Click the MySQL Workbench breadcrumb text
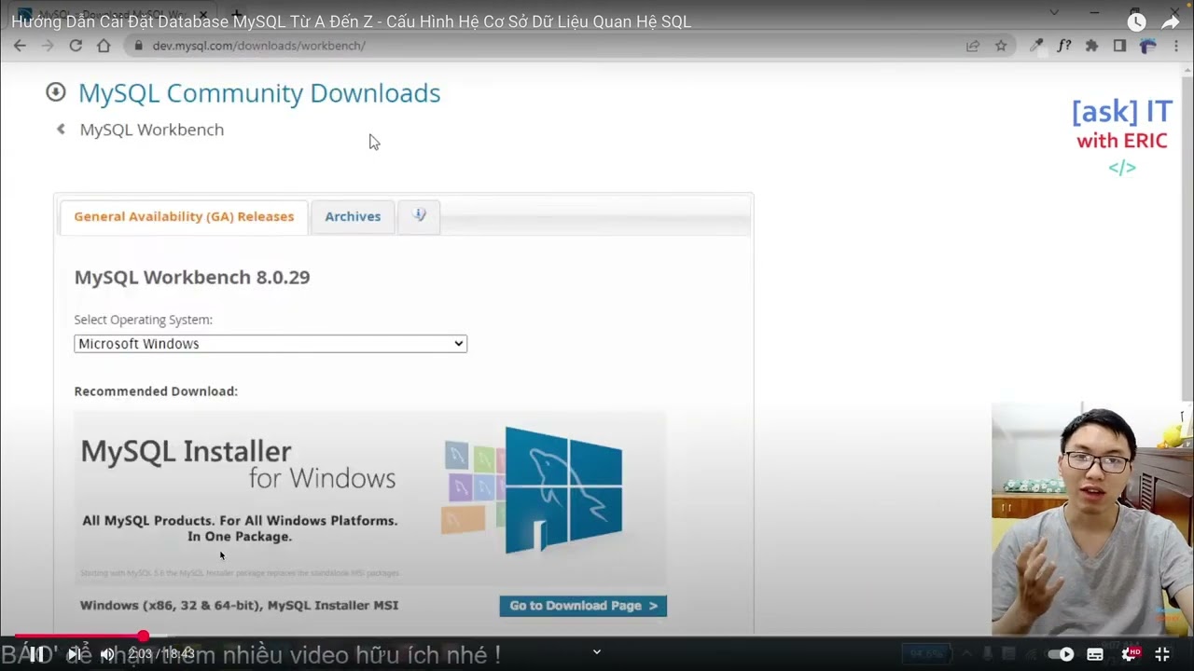Viewport: 1194px width, 671px height. point(152,130)
